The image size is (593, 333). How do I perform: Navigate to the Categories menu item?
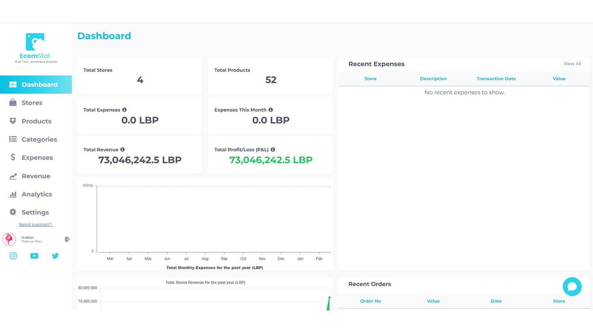(36, 139)
